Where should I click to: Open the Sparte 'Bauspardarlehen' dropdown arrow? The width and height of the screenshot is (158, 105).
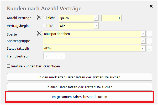pyautogui.click(x=143, y=34)
